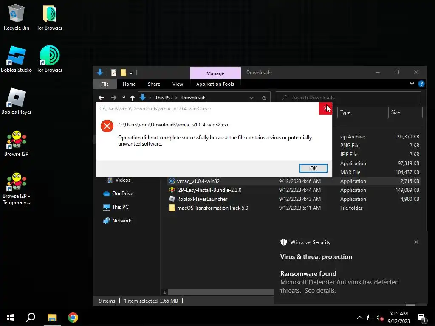Launch the Browse I2P - Temporary shortcut
Screen dimensions: 435x326
tap(17, 189)
